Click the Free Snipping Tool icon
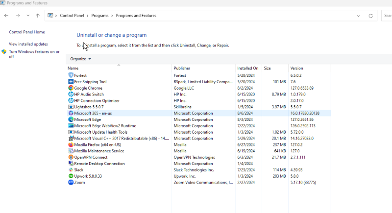Viewport: 392px width, 213px height. point(71,82)
